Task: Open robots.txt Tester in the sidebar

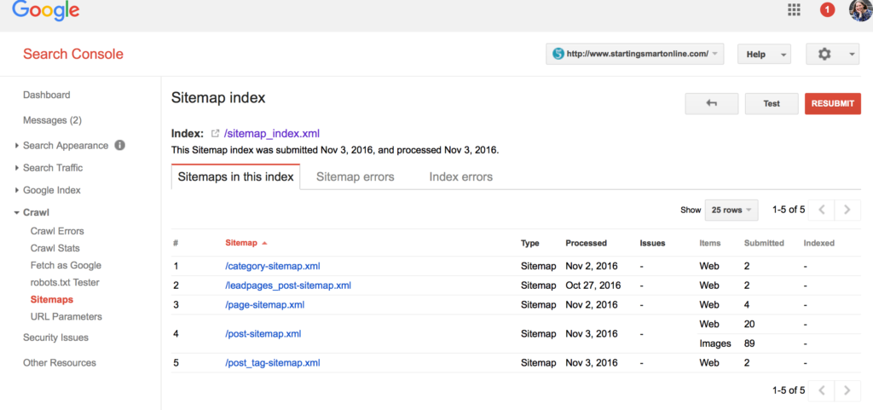Action: coord(65,282)
